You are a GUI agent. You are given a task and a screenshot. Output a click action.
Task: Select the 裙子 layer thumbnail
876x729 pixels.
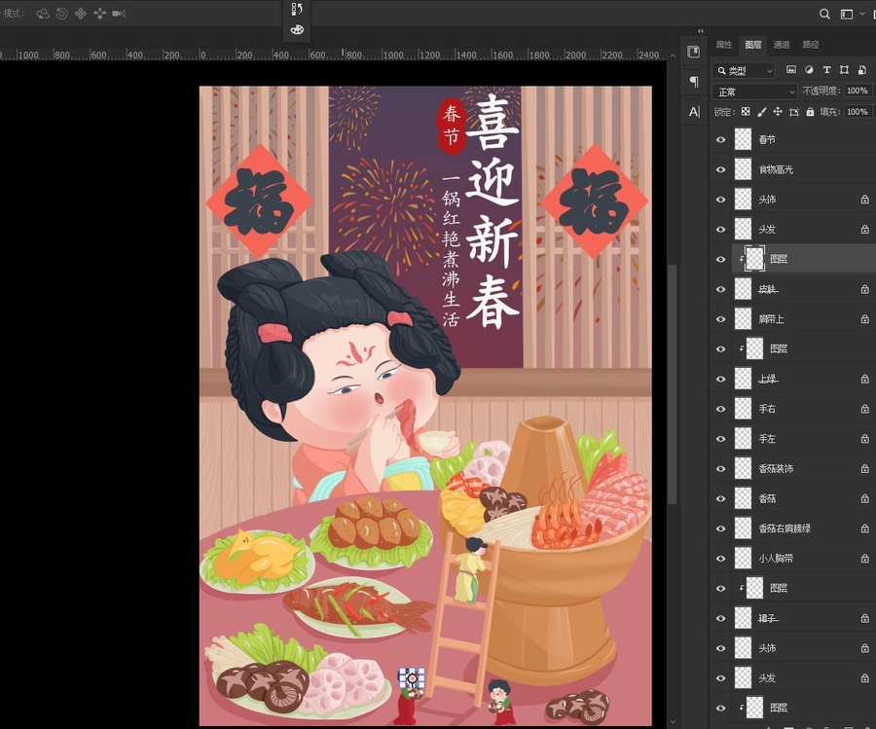743,618
